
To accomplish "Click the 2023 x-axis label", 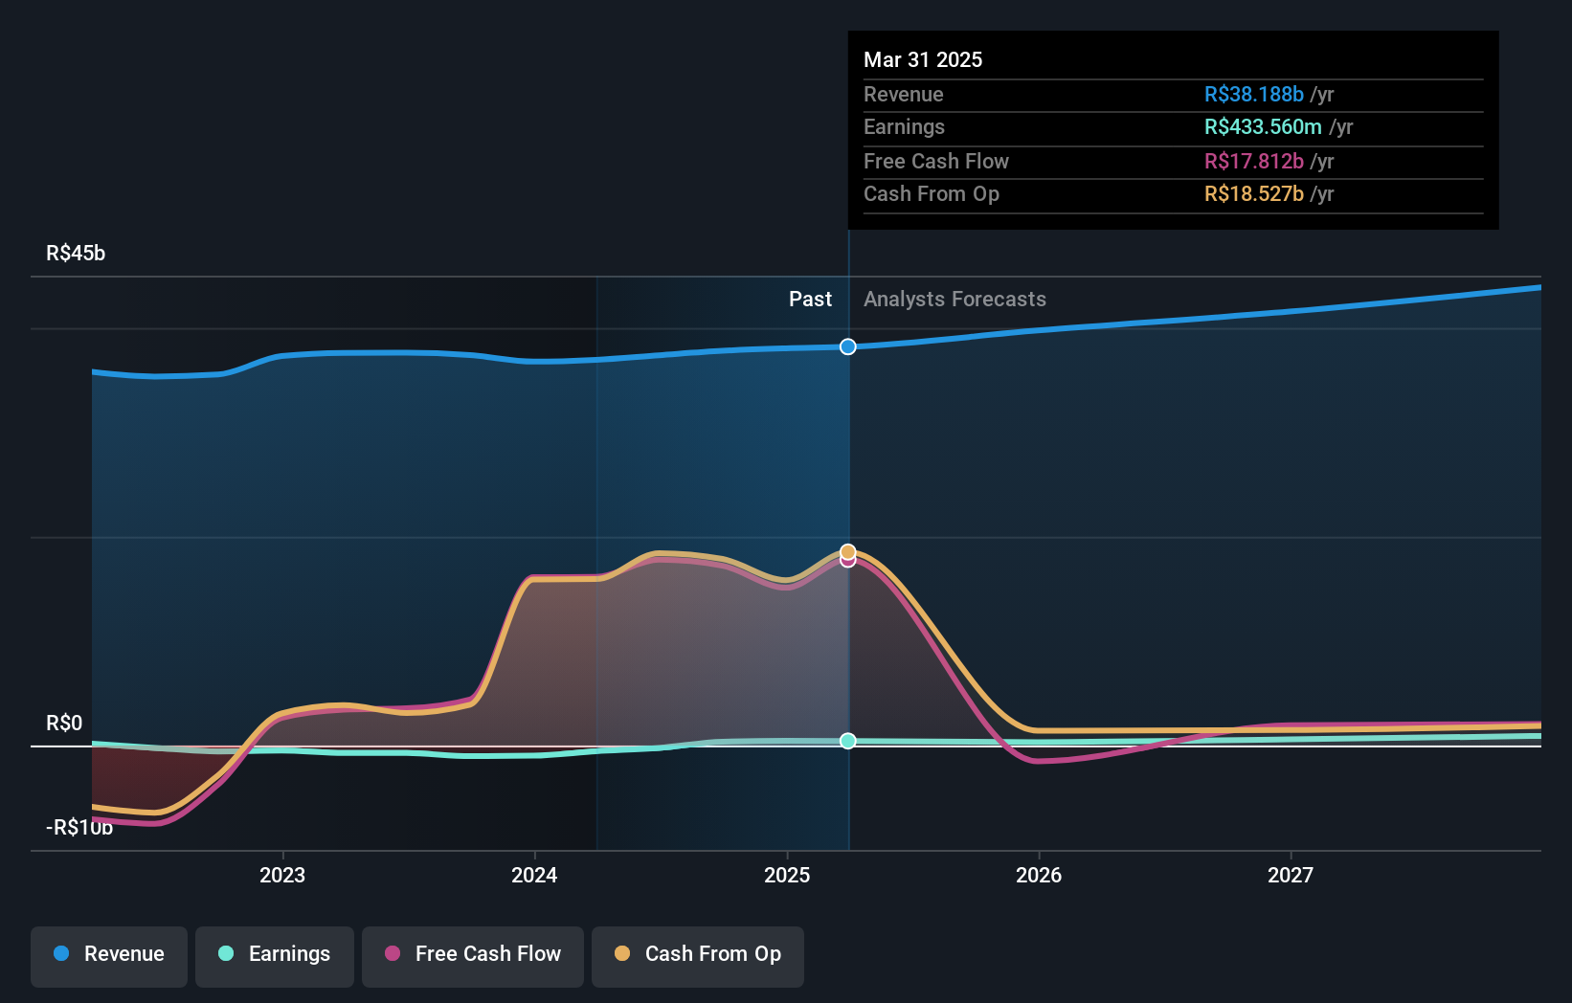I will 282,875.
